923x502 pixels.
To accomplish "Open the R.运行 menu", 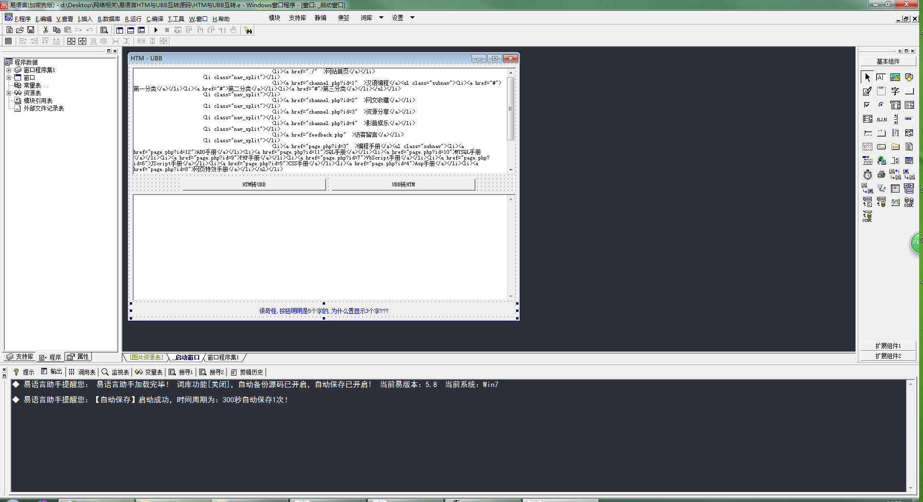I will pyautogui.click(x=133, y=19).
